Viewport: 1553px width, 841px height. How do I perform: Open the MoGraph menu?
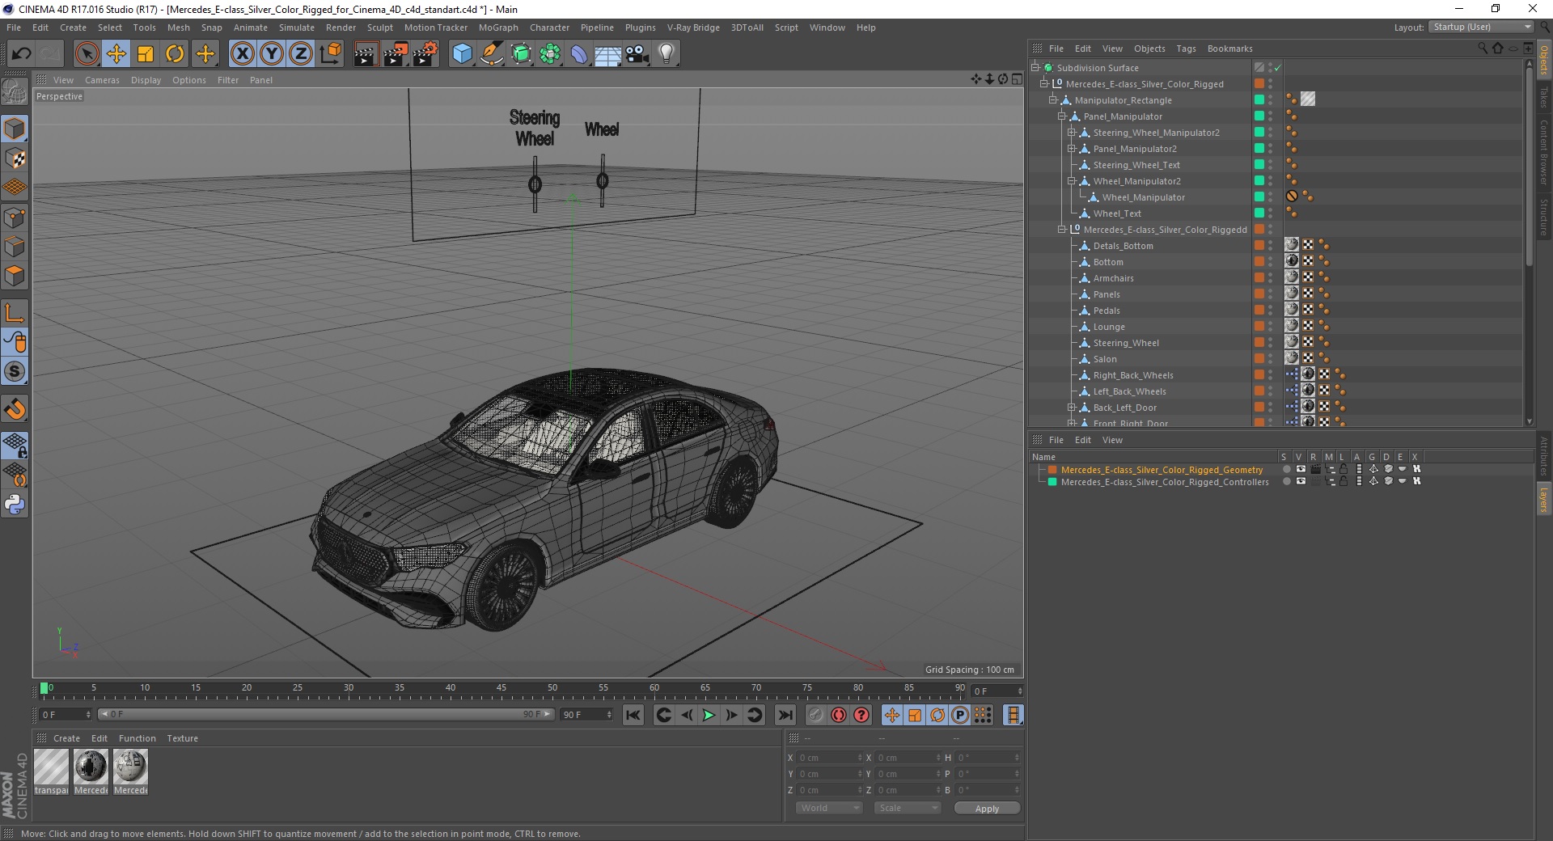[x=498, y=27]
